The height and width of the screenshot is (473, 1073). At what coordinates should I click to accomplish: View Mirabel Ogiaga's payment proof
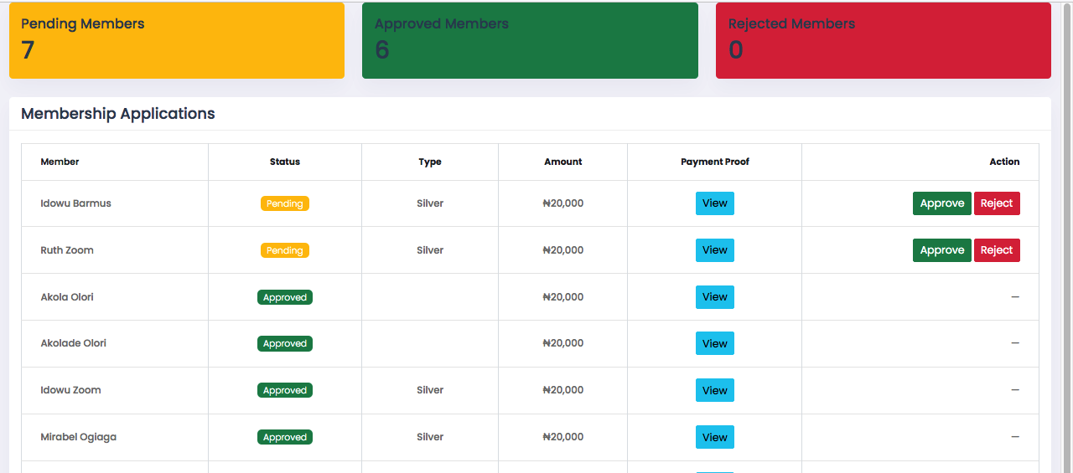pyautogui.click(x=714, y=437)
